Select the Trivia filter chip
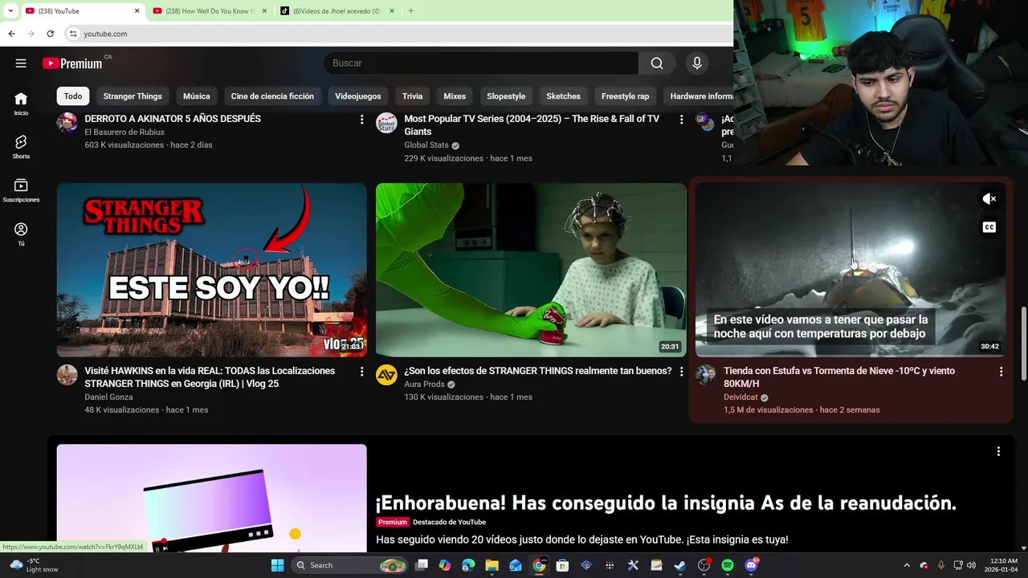This screenshot has height=578, width=1028. click(x=412, y=96)
